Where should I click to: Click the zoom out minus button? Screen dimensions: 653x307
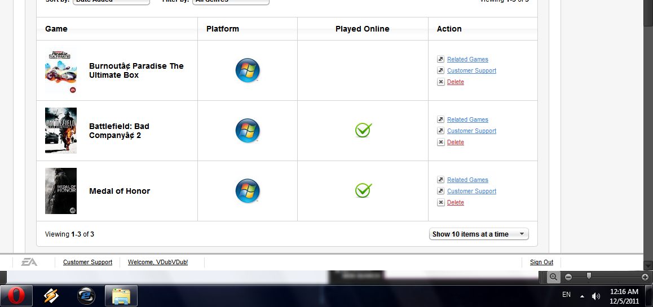568,277
